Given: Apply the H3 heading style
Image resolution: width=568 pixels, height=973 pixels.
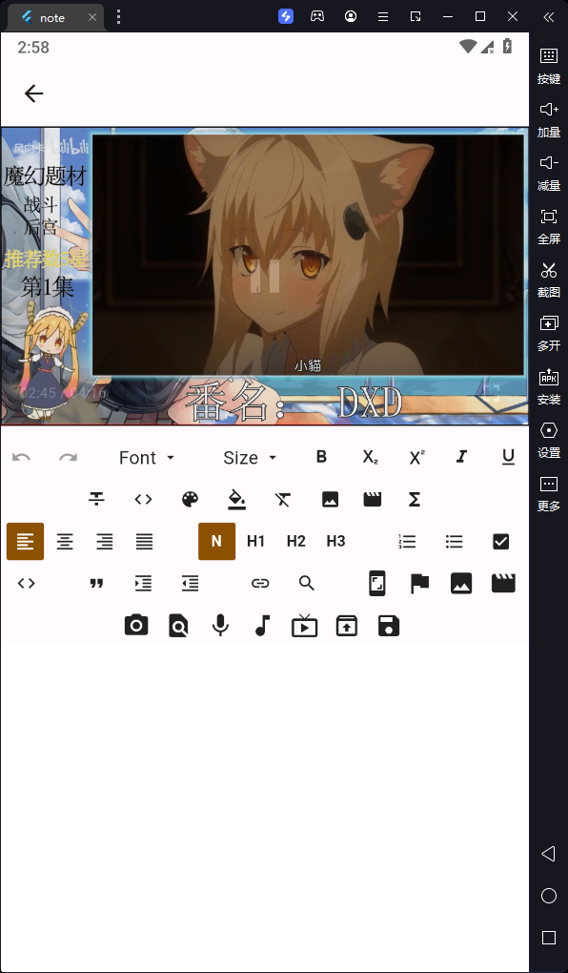Looking at the screenshot, I should point(335,541).
